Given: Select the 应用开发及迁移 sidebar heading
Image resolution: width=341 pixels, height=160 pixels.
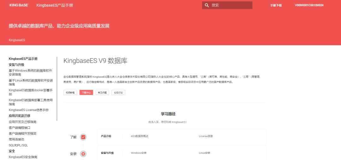Looking at the screenshot, I should tap(20, 116).
